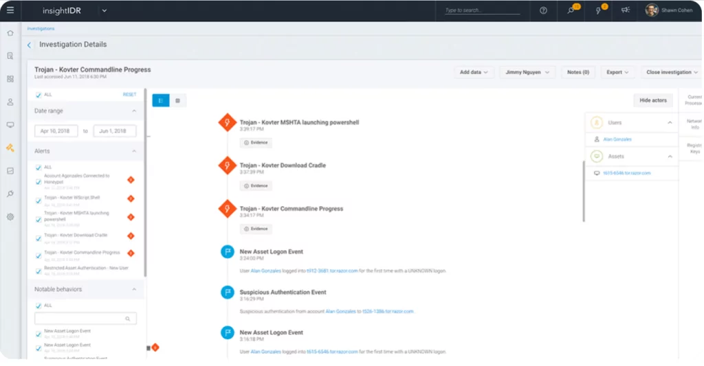The height and width of the screenshot is (366, 704).
Task: Open the insightIDR product switcher dropdown
Action: tap(104, 11)
